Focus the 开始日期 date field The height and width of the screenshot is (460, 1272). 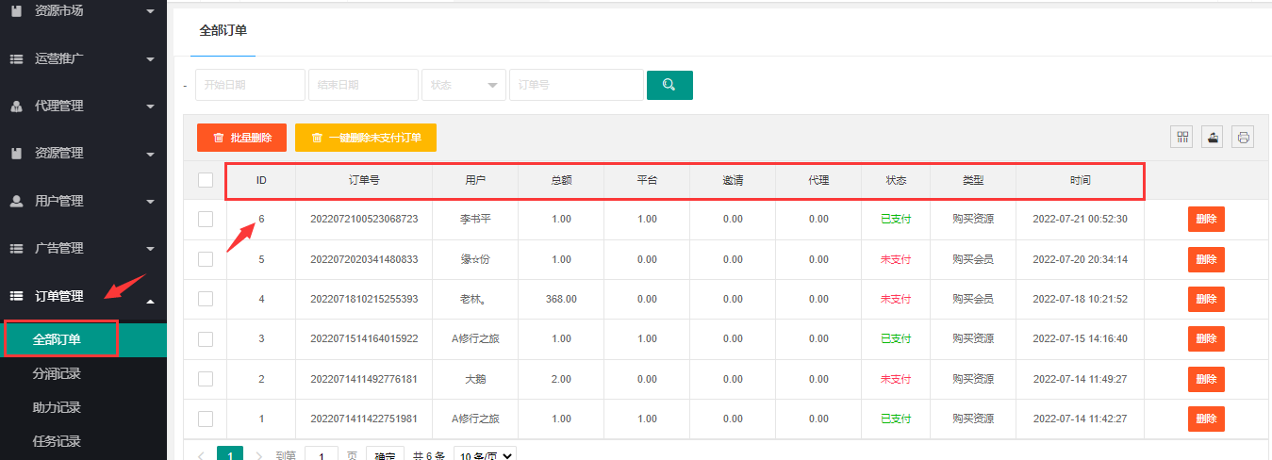(251, 85)
